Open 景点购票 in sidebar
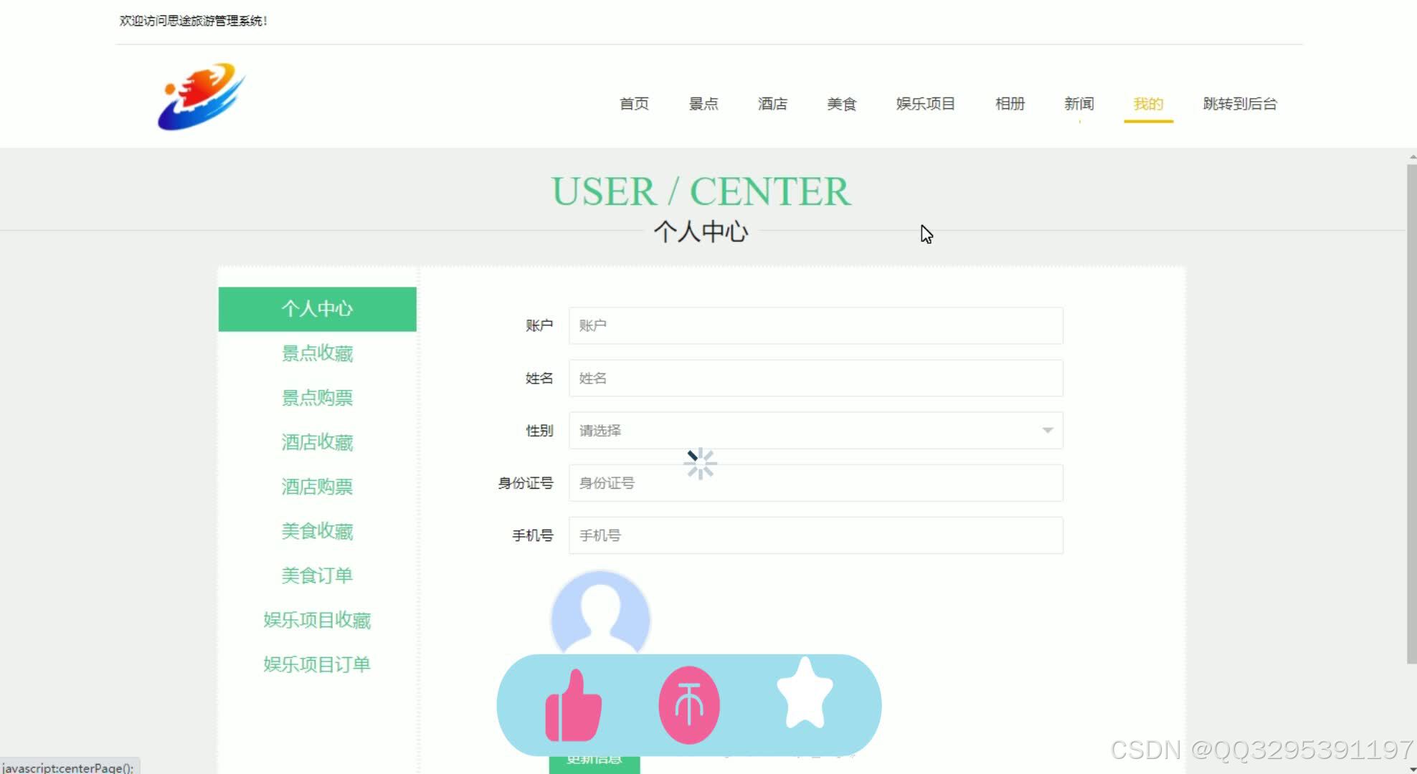The image size is (1417, 774). pos(317,398)
